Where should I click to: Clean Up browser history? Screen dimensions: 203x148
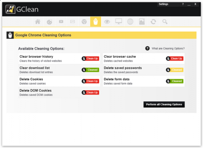click(90, 58)
